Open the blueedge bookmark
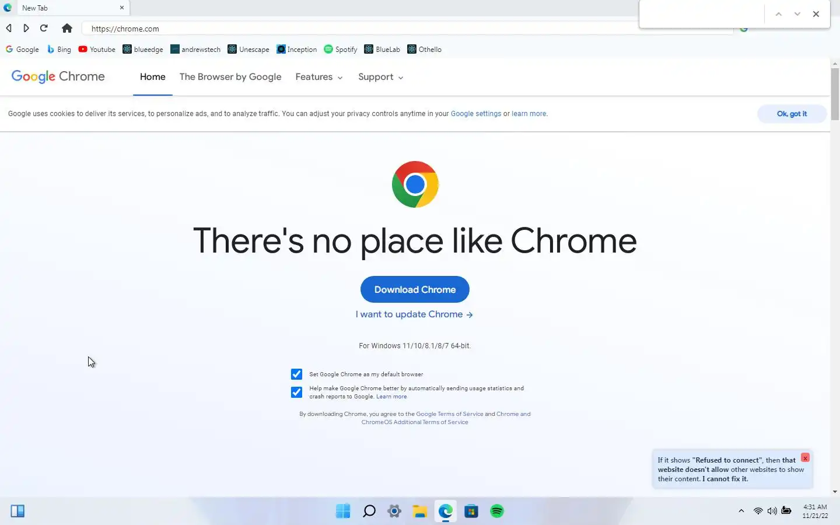The width and height of the screenshot is (840, 525). (x=143, y=50)
